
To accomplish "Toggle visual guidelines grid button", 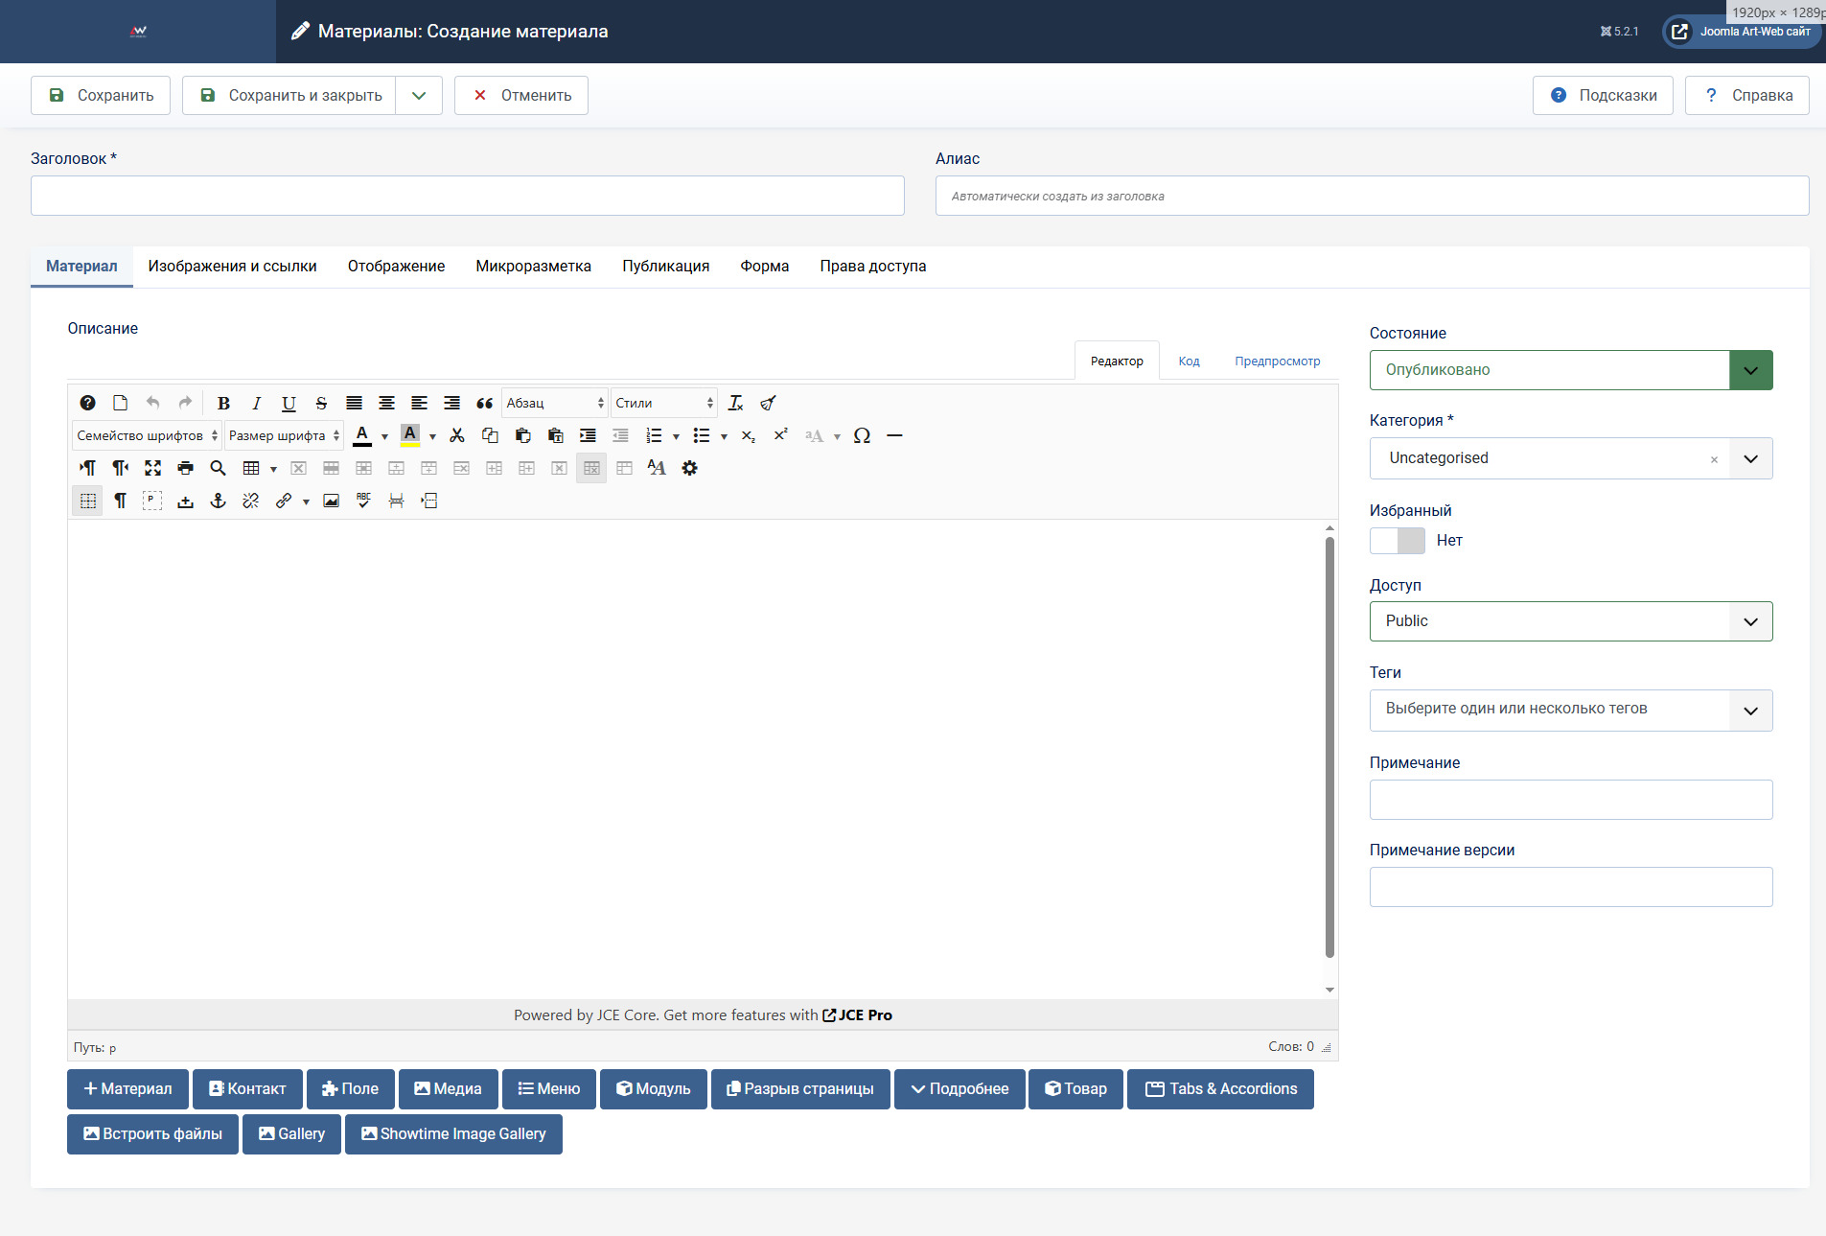I will (x=87, y=501).
